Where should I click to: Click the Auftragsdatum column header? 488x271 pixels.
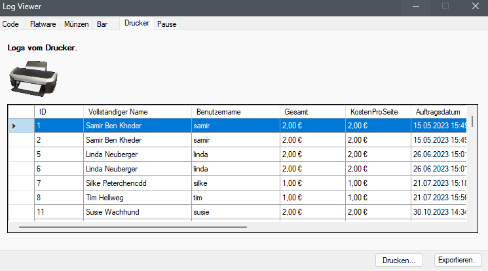[x=439, y=112]
